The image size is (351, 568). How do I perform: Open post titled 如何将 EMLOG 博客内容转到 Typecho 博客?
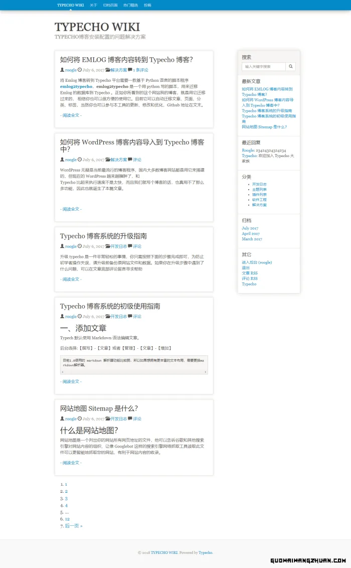click(x=126, y=60)
